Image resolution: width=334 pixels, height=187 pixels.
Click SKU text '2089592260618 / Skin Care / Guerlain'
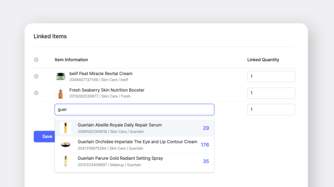pos(111,132)
